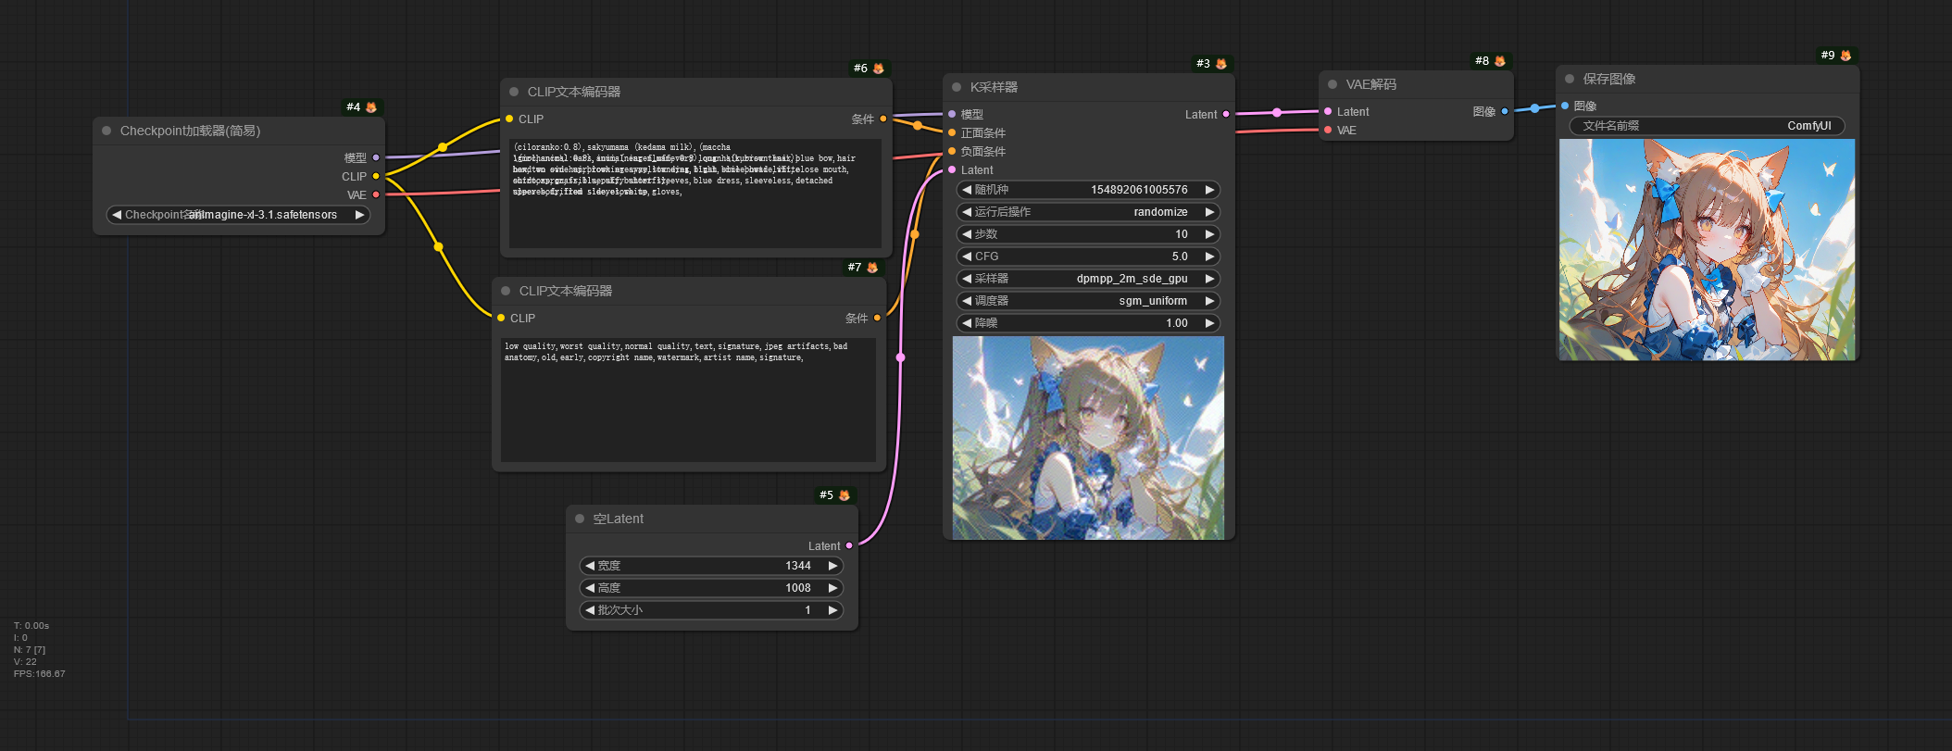Click the left arrow to decrease 高度 height
Screen dimensions: 1952x751
(590, 588)
